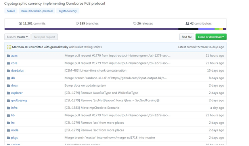Click the contributors people icon
This screenshot has width=249, height=146.
(188, 23)
